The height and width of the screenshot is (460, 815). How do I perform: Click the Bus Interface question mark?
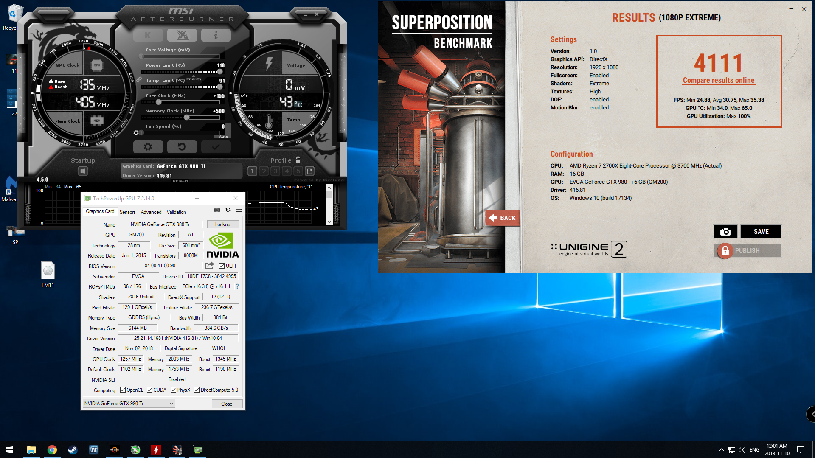237,287
